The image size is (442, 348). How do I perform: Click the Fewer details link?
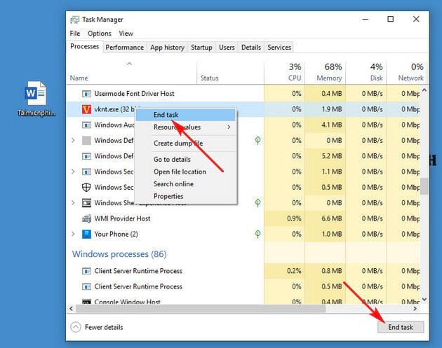104,327
